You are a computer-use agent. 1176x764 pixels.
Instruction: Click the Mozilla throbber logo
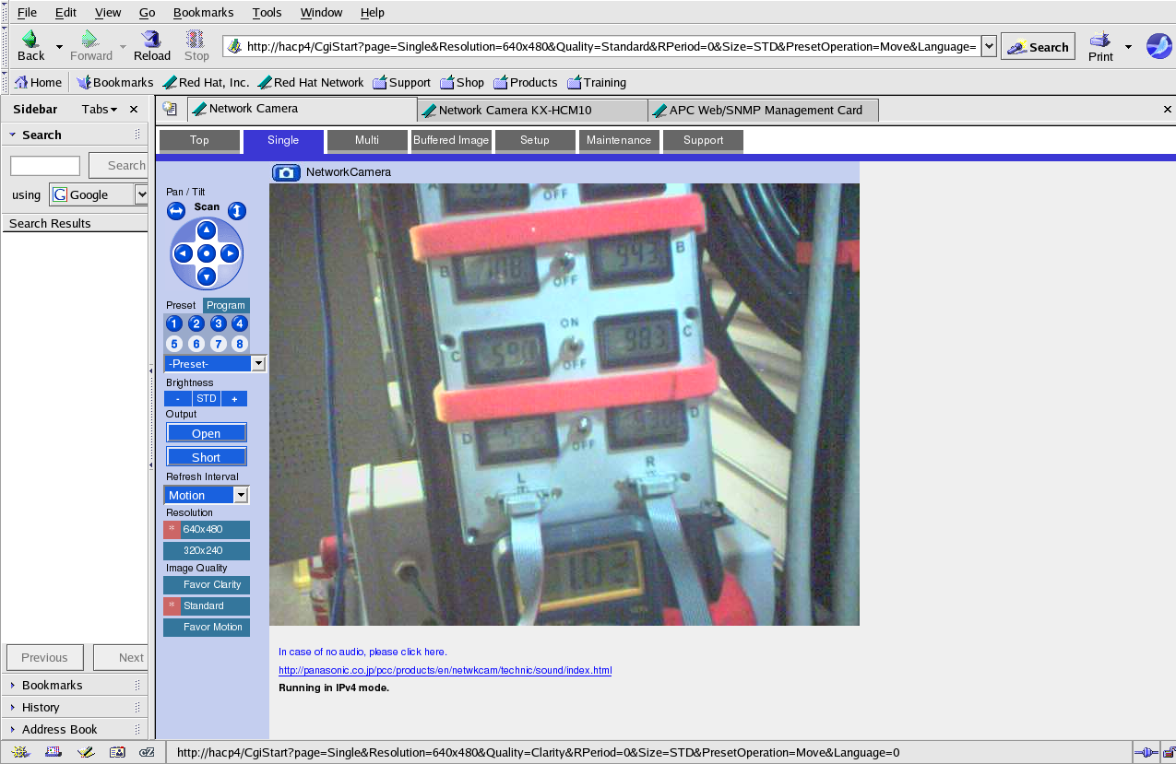pos(1158,46)
